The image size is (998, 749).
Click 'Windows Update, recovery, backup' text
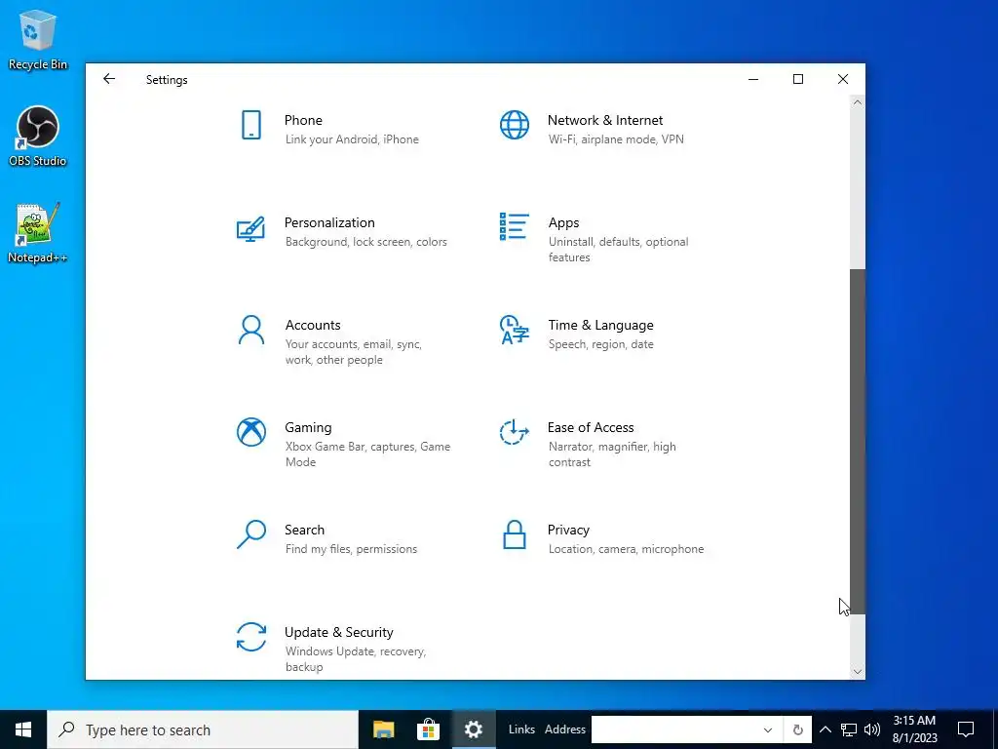(x=356, y=659)
